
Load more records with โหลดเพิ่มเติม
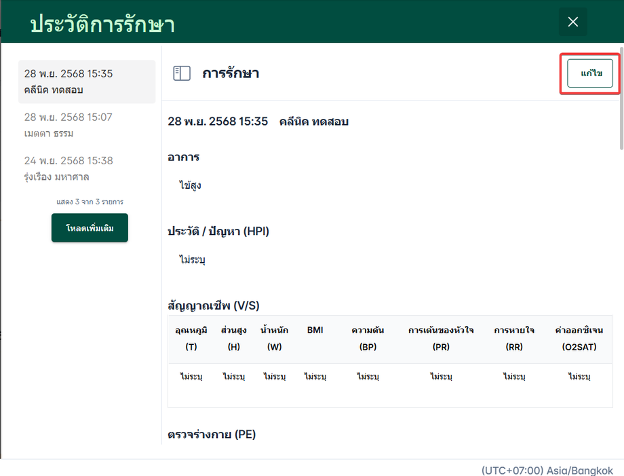pyautogui.click(x=90, y=228)
